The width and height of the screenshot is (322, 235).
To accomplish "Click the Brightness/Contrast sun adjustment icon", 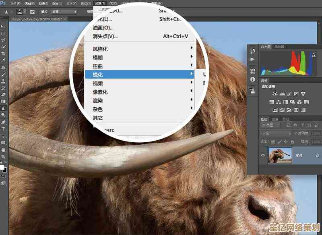I will pos(275,94).
